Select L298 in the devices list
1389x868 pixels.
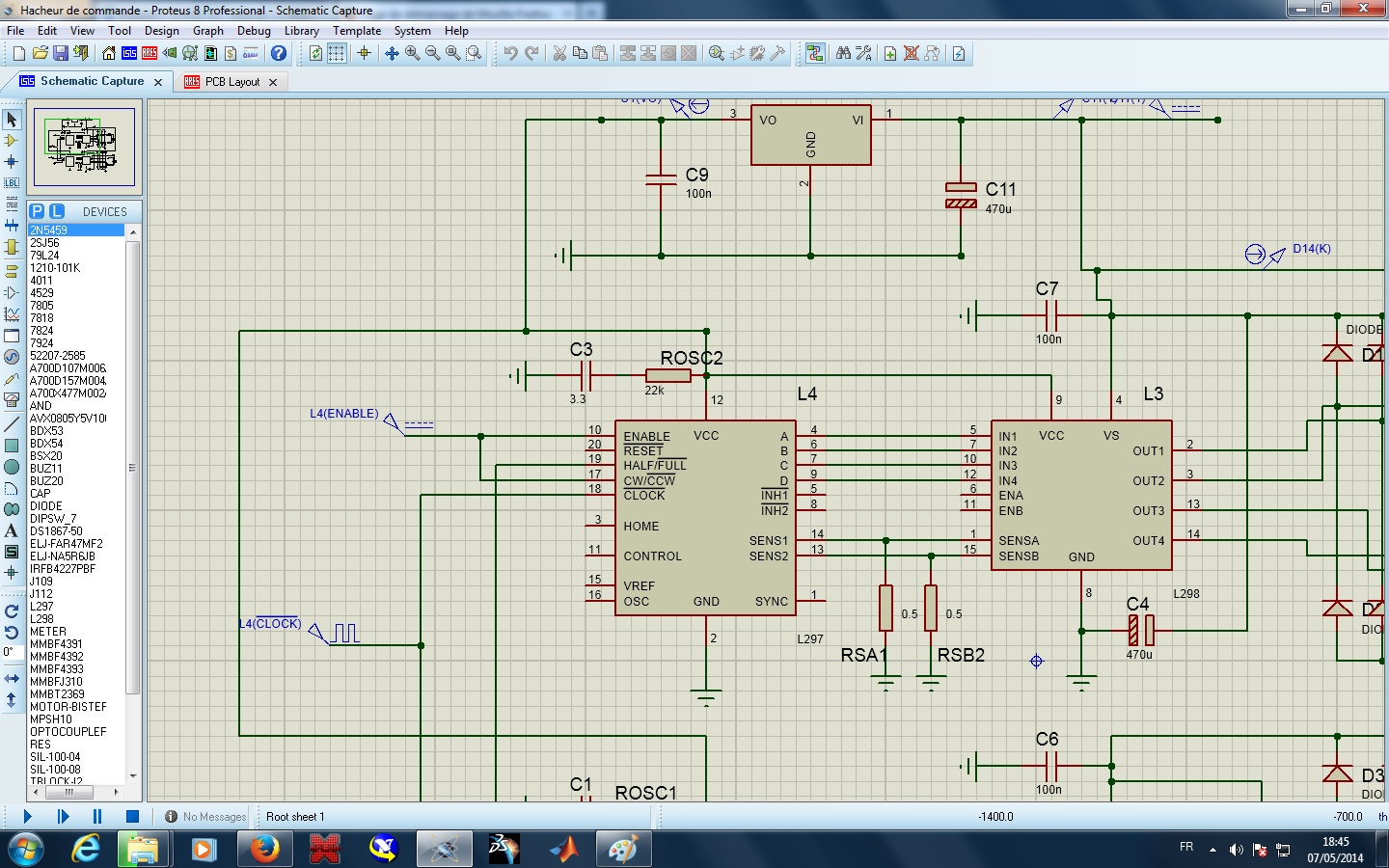coord(41,619)
